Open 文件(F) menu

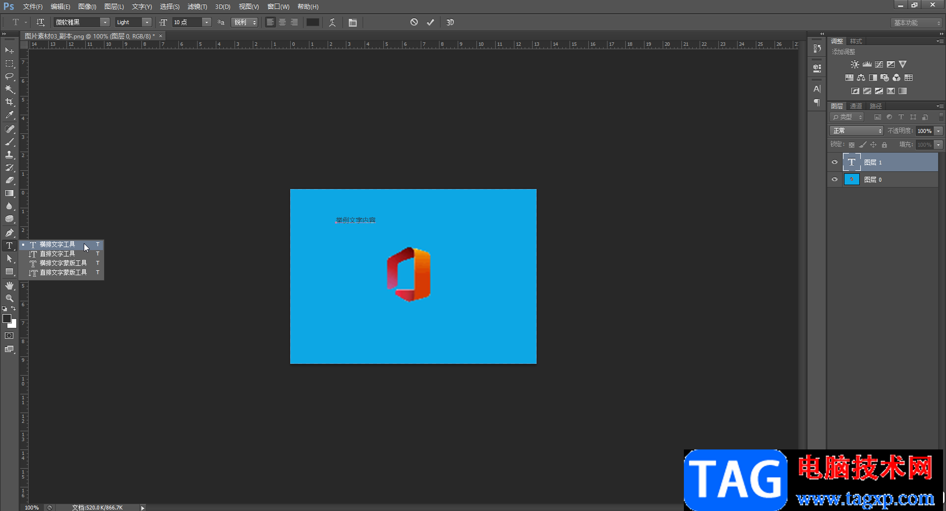(x=33, y=6)
